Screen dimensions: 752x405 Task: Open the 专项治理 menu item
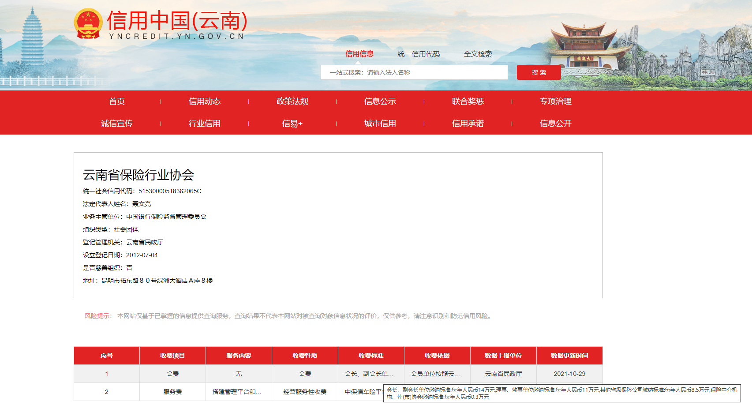point(556,101)
